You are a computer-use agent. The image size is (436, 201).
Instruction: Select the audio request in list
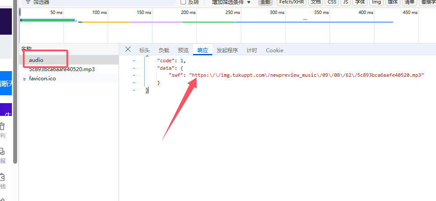coord(36,60)
